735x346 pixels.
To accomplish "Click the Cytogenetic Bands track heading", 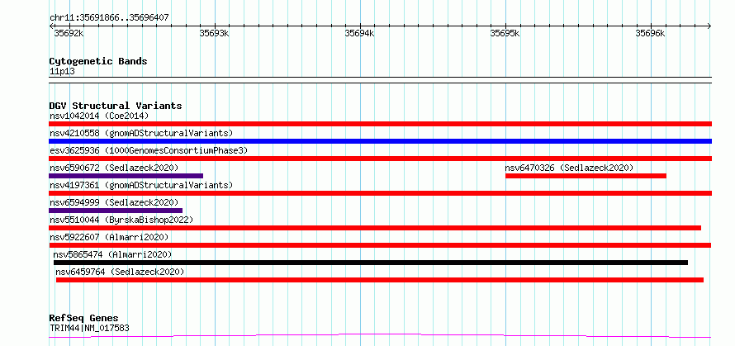I will tap(98, 61).
